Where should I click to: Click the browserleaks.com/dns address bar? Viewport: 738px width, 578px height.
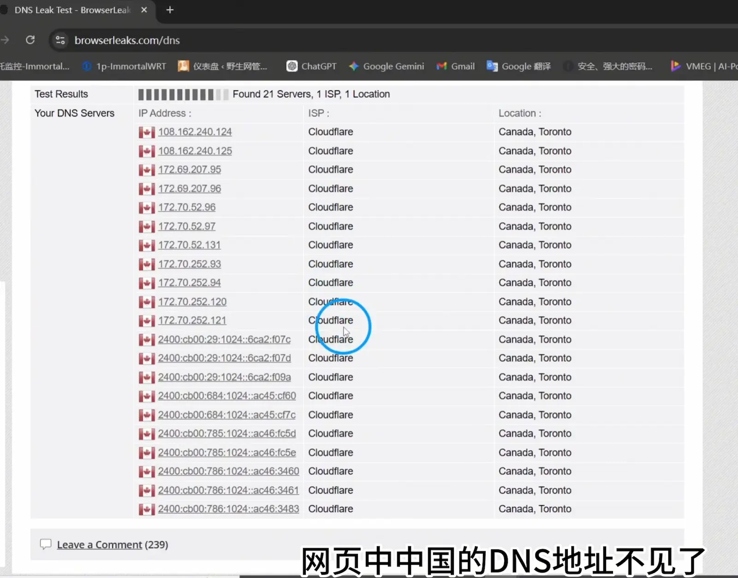point(127,40)
